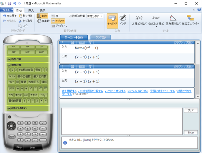The image size is (202, 153).
Task: Click この式を因数分解する factor link
Action: (91, 91)
